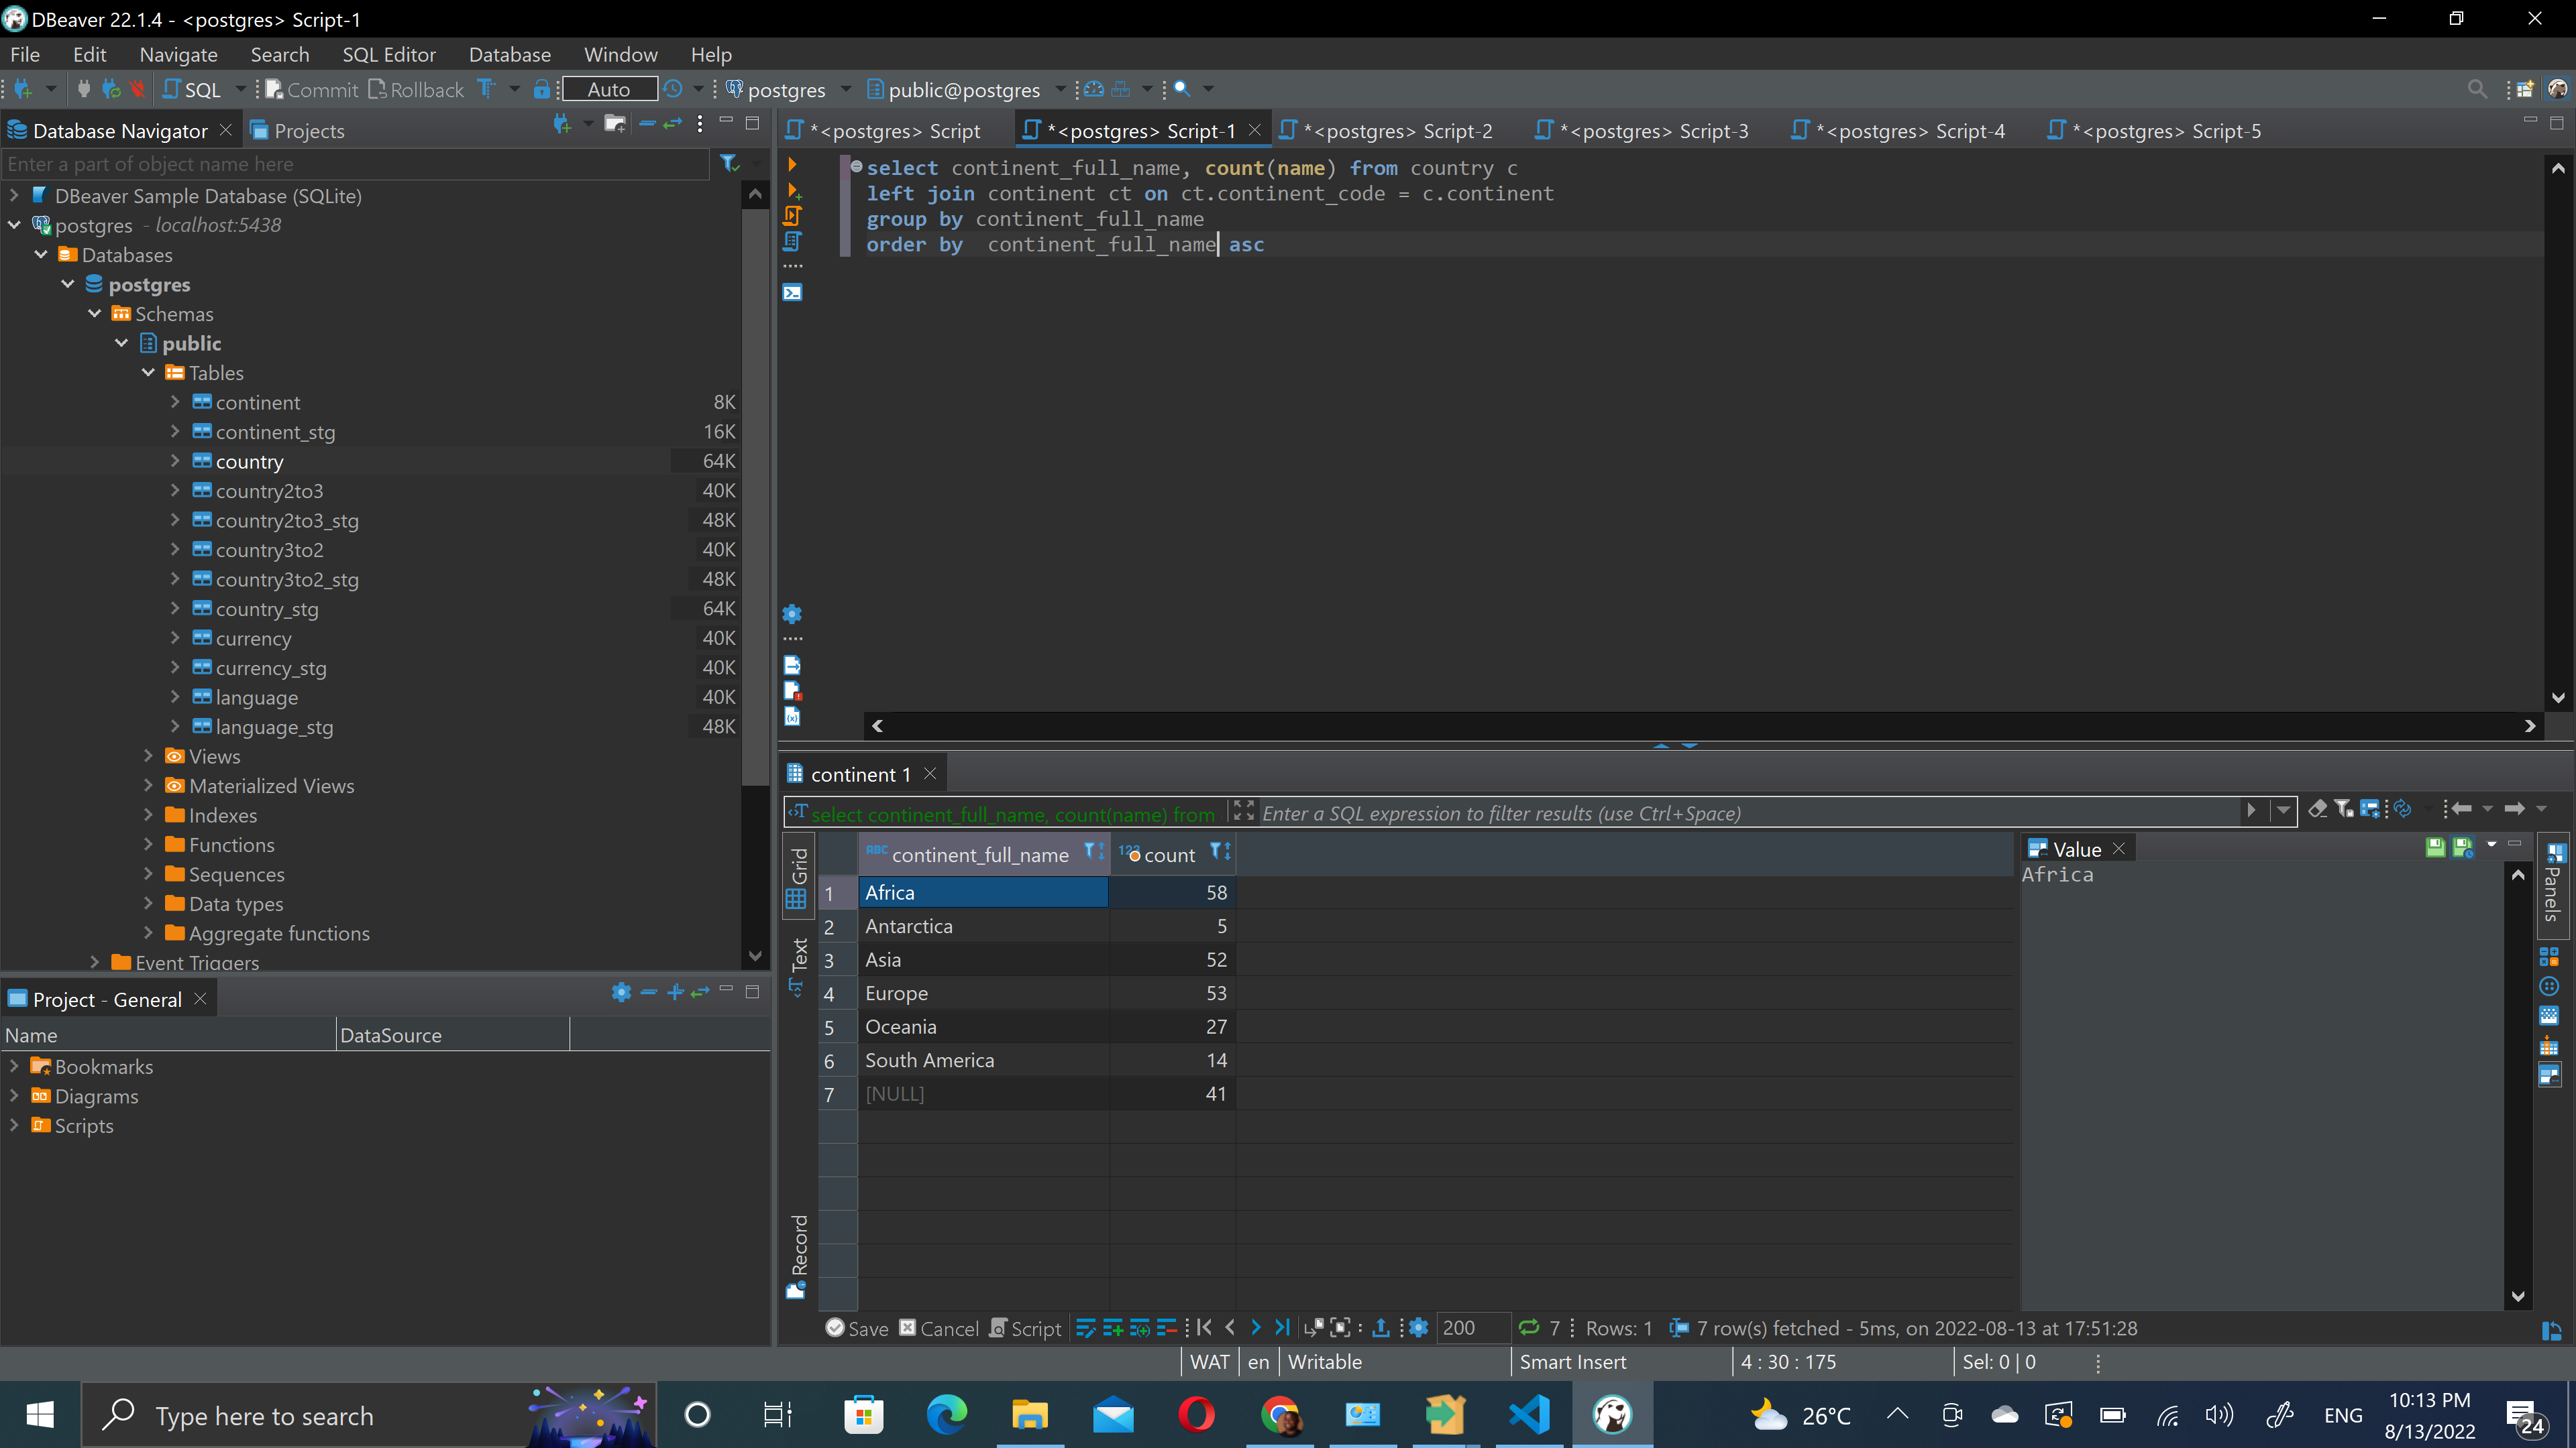Click the refresh results icon in status bar
This screenshot has height=1448, width=2576.
[1528, 1328]
